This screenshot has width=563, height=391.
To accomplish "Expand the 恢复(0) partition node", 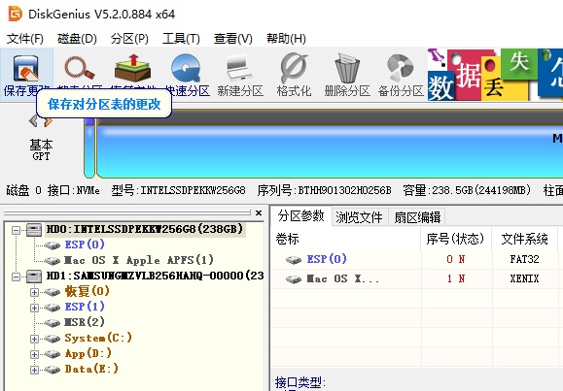I will click(34, 292).
